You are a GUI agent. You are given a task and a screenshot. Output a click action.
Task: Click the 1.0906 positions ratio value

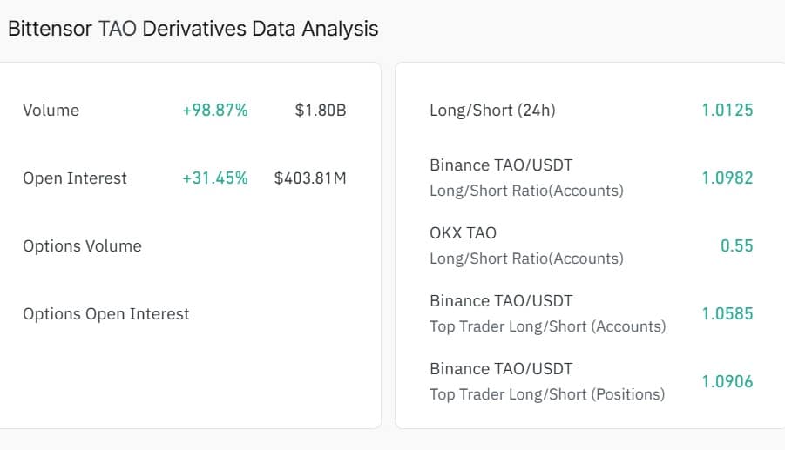click(727, 382)
